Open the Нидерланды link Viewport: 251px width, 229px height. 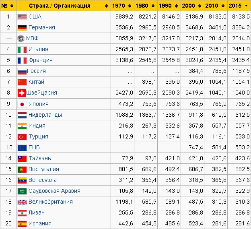[45, 115]
